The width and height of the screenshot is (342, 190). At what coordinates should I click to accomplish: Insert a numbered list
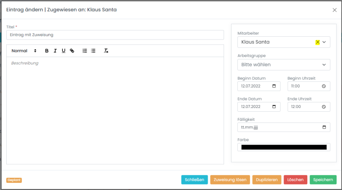(x=85, y=51)
